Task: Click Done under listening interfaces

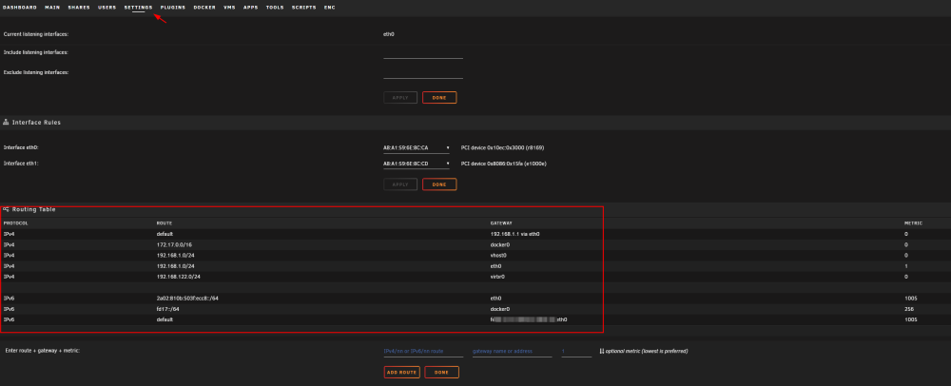Action: pos(439,98)
